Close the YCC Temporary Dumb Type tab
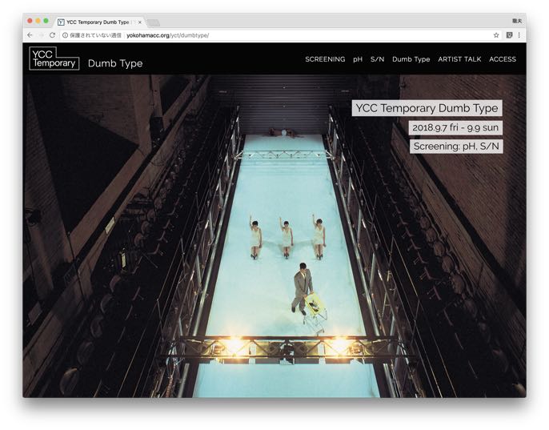 [x=140, y=22]
